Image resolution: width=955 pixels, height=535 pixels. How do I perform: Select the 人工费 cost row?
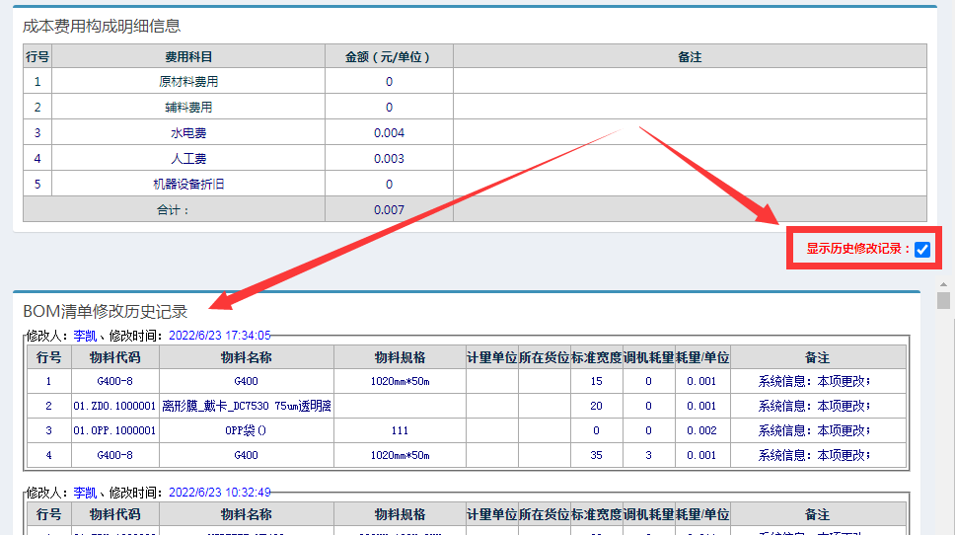[187, 158]
